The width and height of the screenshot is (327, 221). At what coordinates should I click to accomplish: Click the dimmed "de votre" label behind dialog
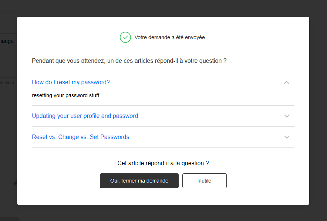click(x=8, y=83)
